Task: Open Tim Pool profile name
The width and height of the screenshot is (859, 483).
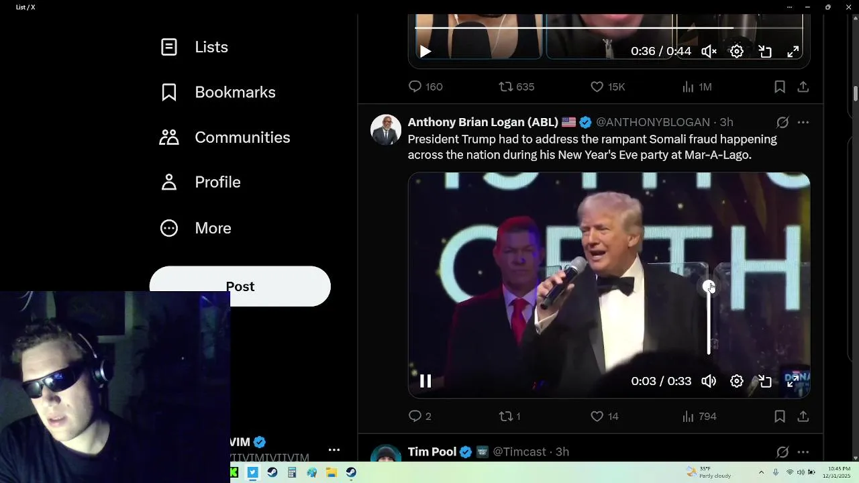Action: [432, 452]
